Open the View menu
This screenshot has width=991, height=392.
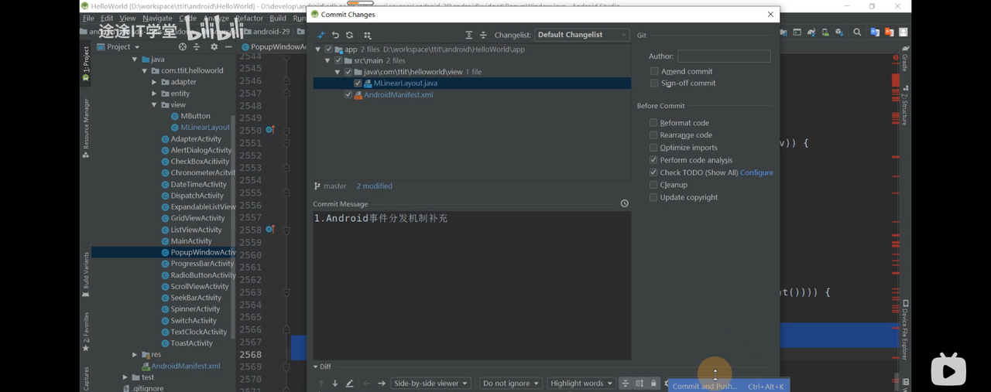pos(128,18)
